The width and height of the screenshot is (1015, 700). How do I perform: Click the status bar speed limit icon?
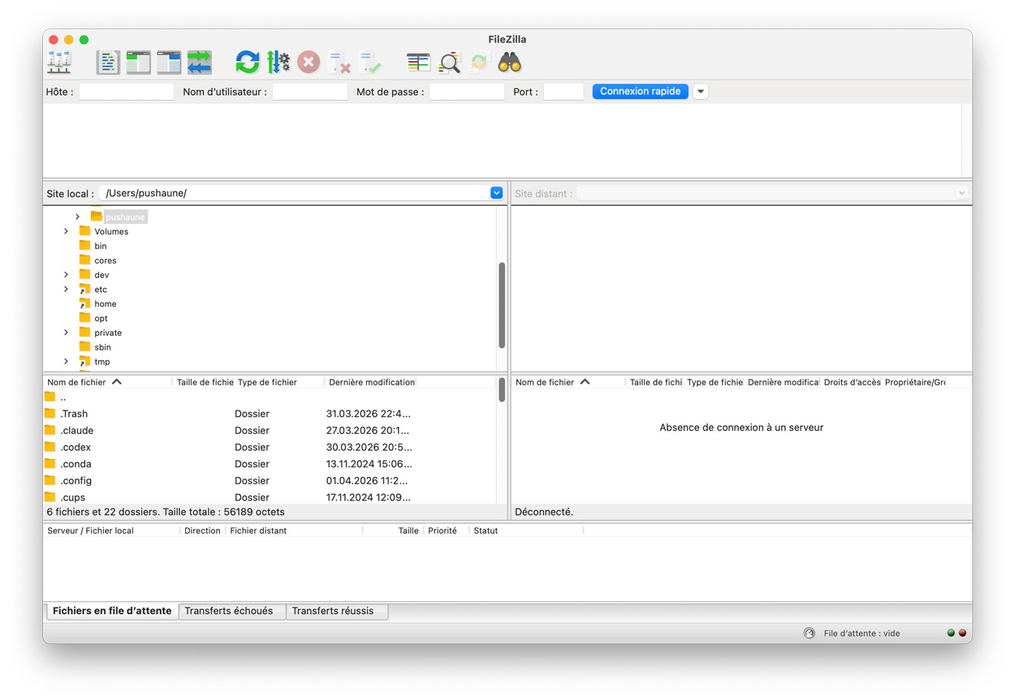coord(809,633)
